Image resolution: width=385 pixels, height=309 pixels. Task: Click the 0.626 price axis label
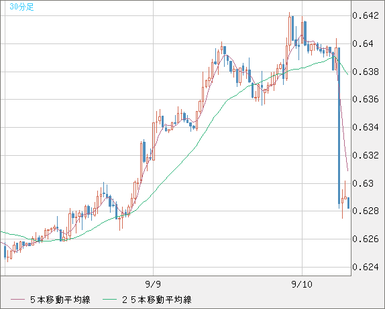366,239
